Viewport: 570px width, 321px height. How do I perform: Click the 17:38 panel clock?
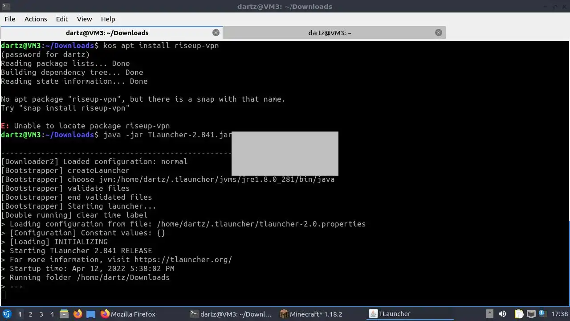point(559,314)
